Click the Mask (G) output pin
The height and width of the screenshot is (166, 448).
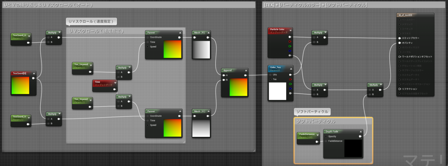(208, 116)
